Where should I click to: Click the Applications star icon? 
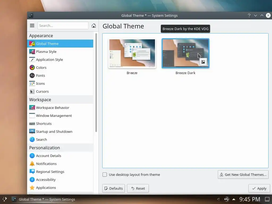32,188
